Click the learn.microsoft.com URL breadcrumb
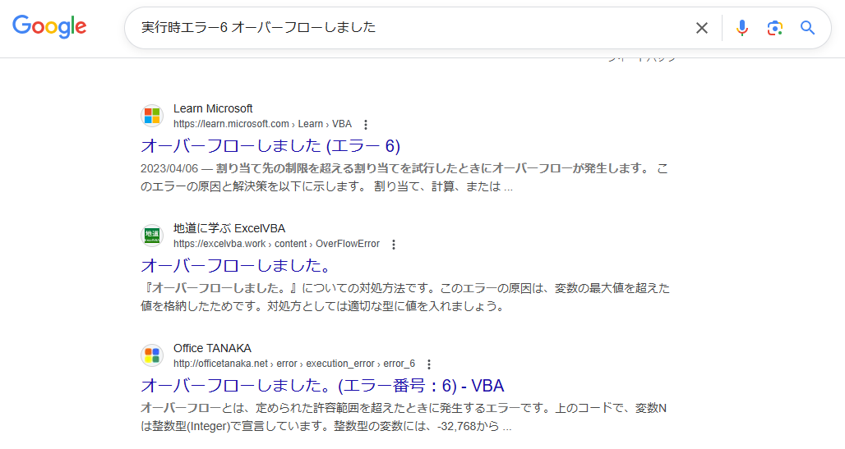The height and width of the screenshot is (449, 845). click(x=261, y=125)
